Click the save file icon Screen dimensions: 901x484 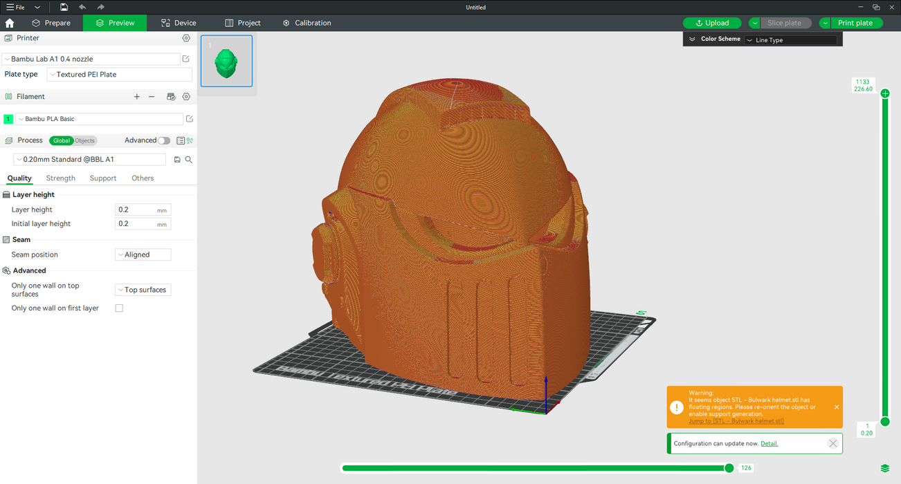(64, 7)
